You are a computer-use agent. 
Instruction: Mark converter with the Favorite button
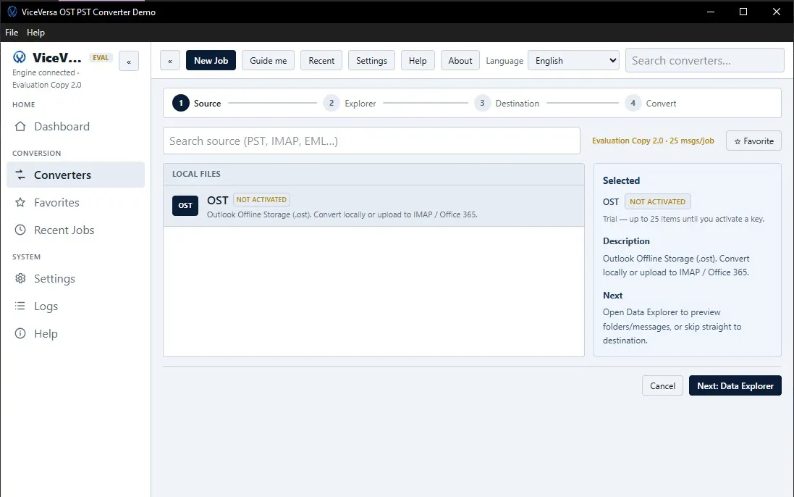tap(753, 141)
